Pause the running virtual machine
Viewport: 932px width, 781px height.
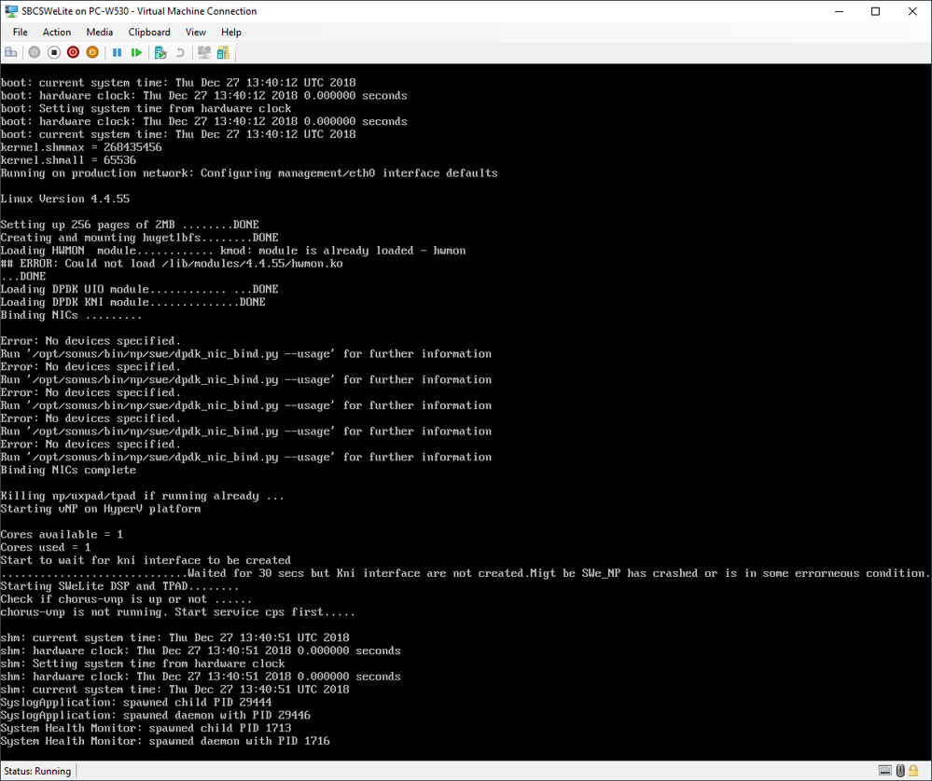click(117, 52)
